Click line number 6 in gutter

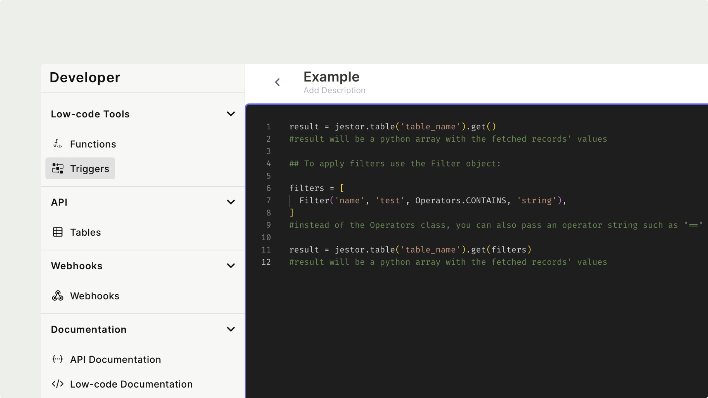click(x=269, y=188)
